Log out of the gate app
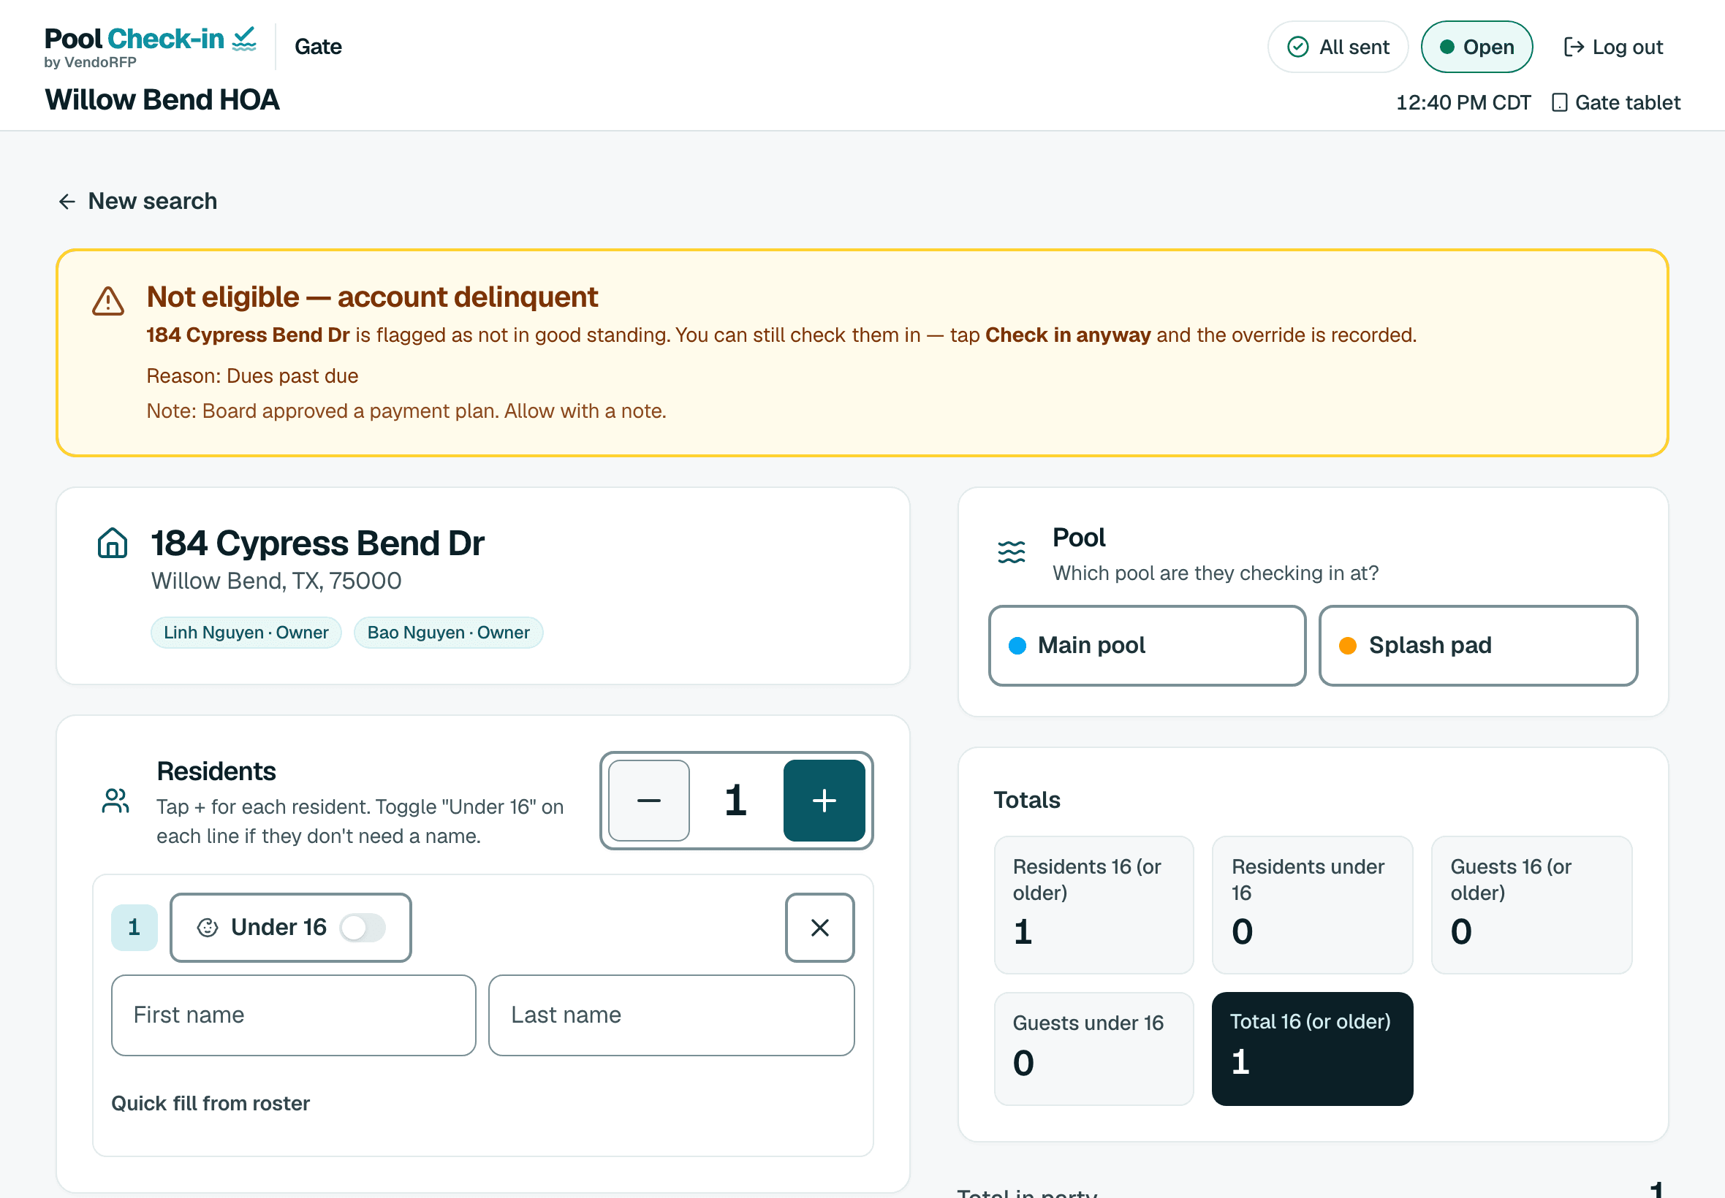This screenshot has width=1725, height=1198. click(1613, 47)
